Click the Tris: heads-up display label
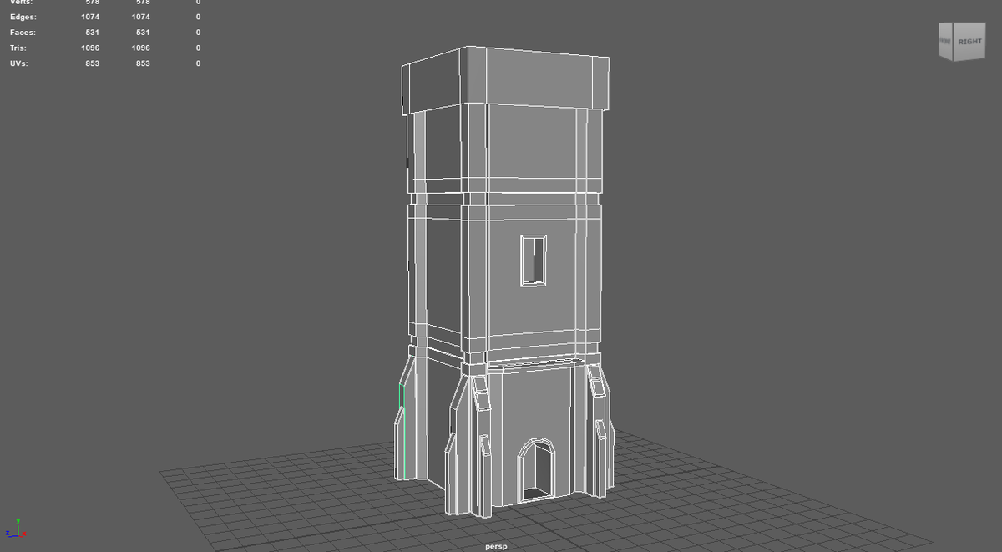Viewport: 1002px width, 552px height. [x=20, y=48]
